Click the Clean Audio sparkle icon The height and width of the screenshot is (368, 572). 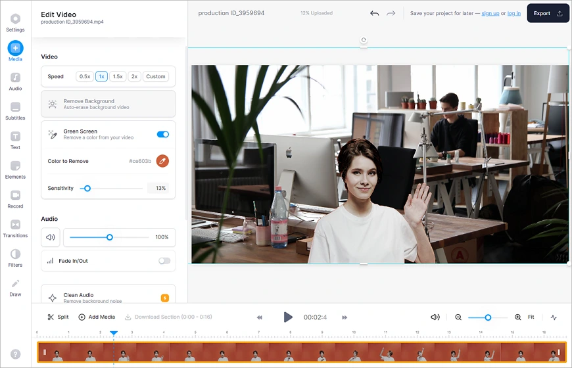[53, 298]
